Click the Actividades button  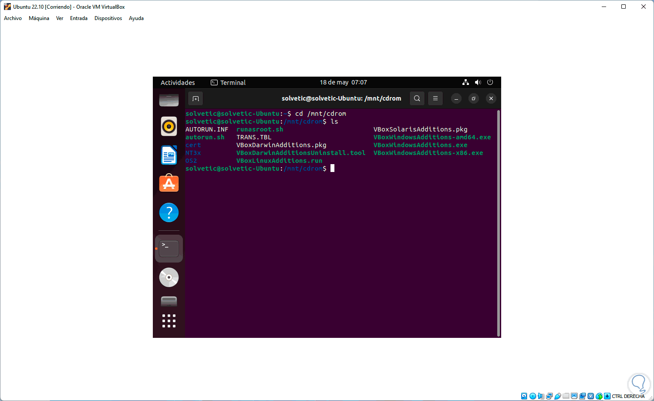[x=178, y=83]
